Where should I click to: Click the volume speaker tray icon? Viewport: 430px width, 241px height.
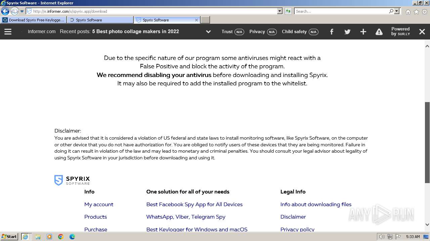(382, 237)
